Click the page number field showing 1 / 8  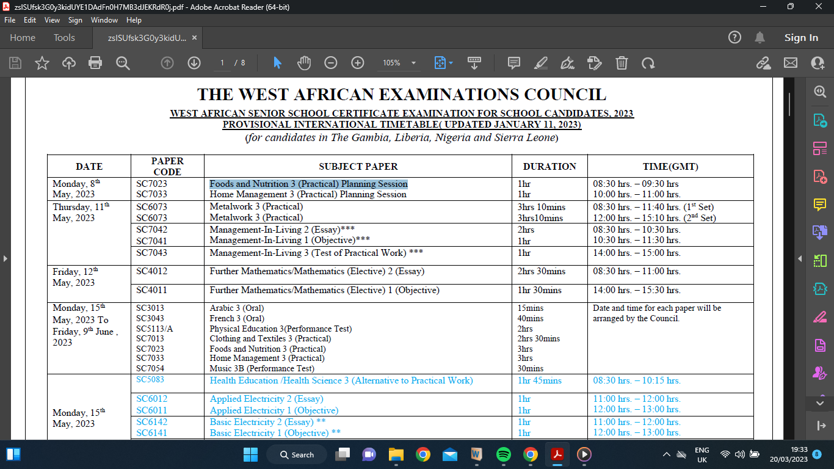pyautogui.click(x=223, y=63)
